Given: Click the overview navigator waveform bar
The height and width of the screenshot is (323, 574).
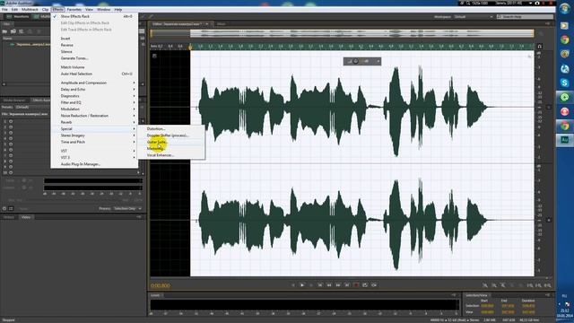Looking at the screenshot, I should pyautogui.click(x=342, y=33).
